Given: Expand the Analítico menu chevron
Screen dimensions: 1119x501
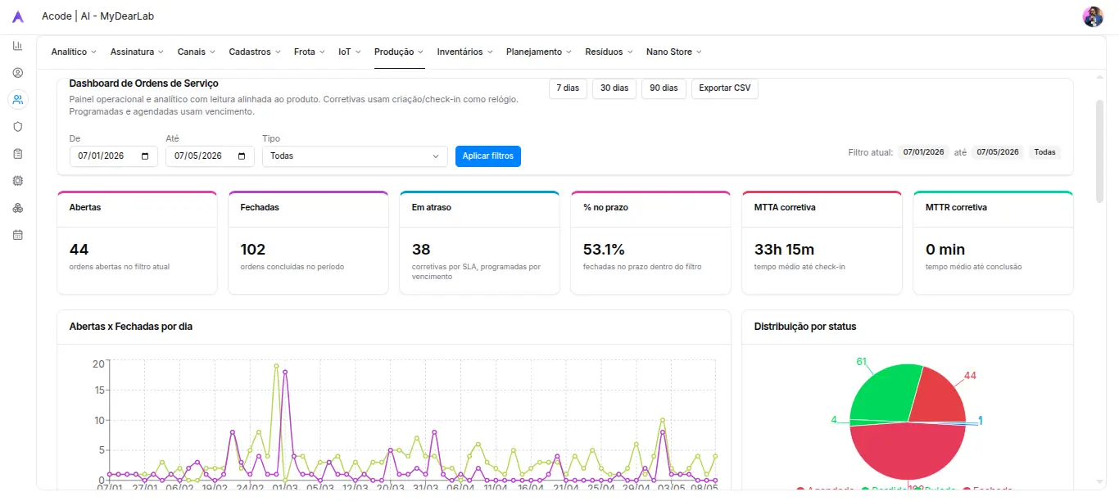Looking at the screenshot, I should point(93,52).
